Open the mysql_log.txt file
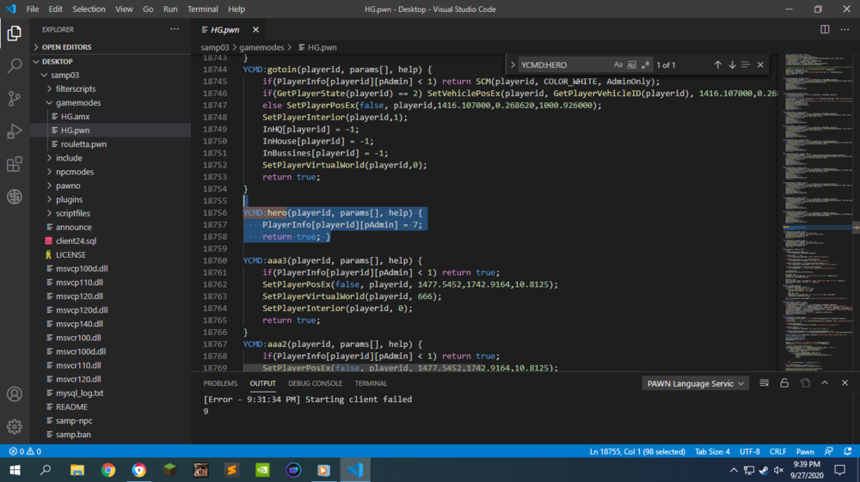 (110, 393)
